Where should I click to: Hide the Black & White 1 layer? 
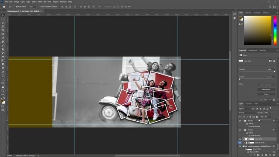(240, 143)
